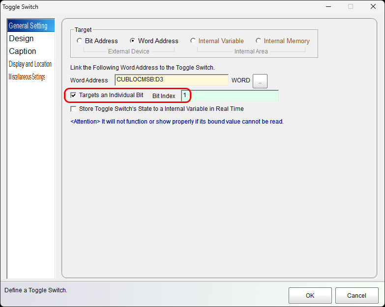385x307 pixels.
Task: Minimize the Toggle Switch window
Action: tap(328, 7)
